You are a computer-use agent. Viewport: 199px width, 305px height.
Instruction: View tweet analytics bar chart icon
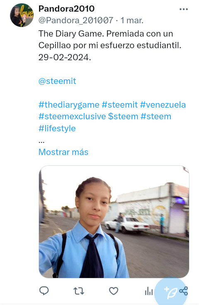[148, 291]
